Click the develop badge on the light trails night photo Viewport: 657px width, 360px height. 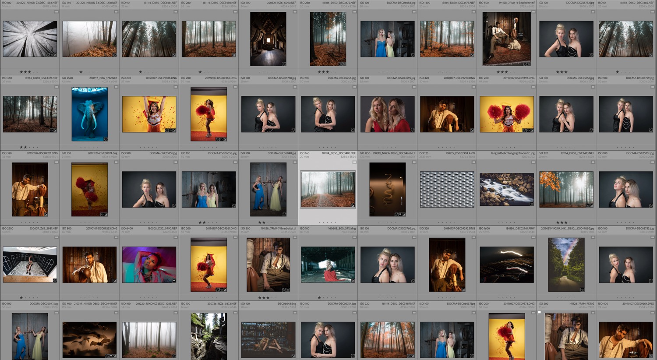click(531, 281)
